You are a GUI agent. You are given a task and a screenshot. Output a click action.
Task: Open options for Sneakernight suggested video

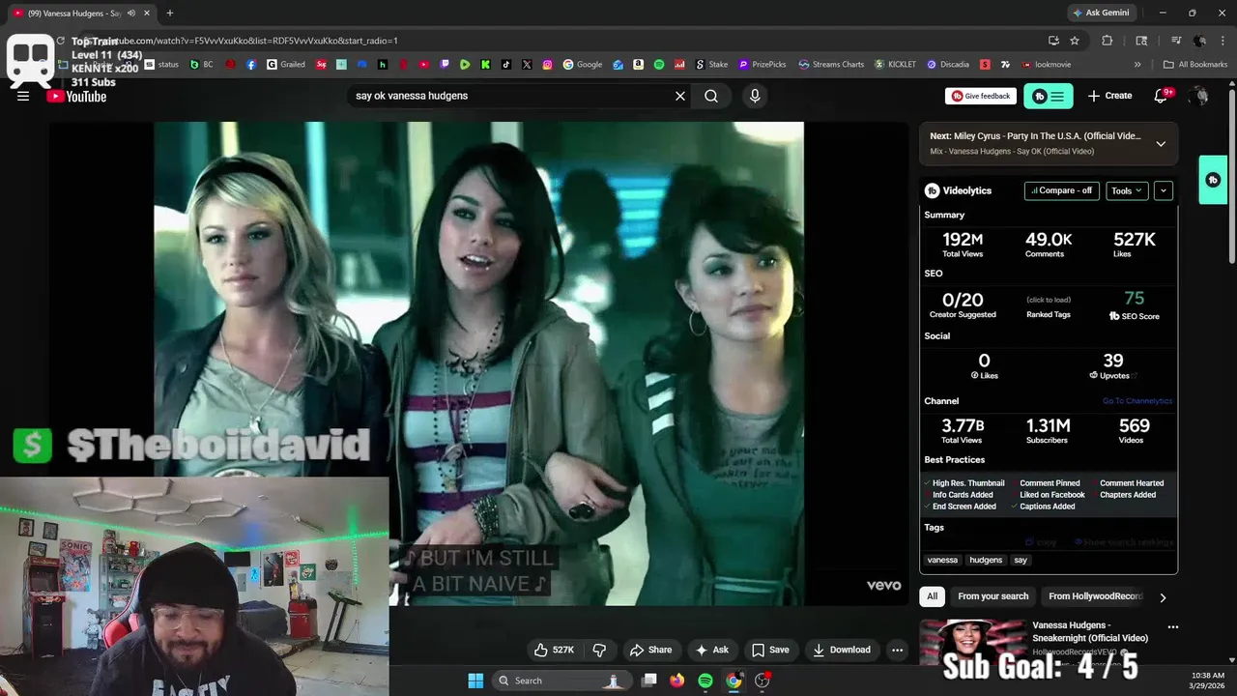pyautogui.click(x=1172, y=626)
